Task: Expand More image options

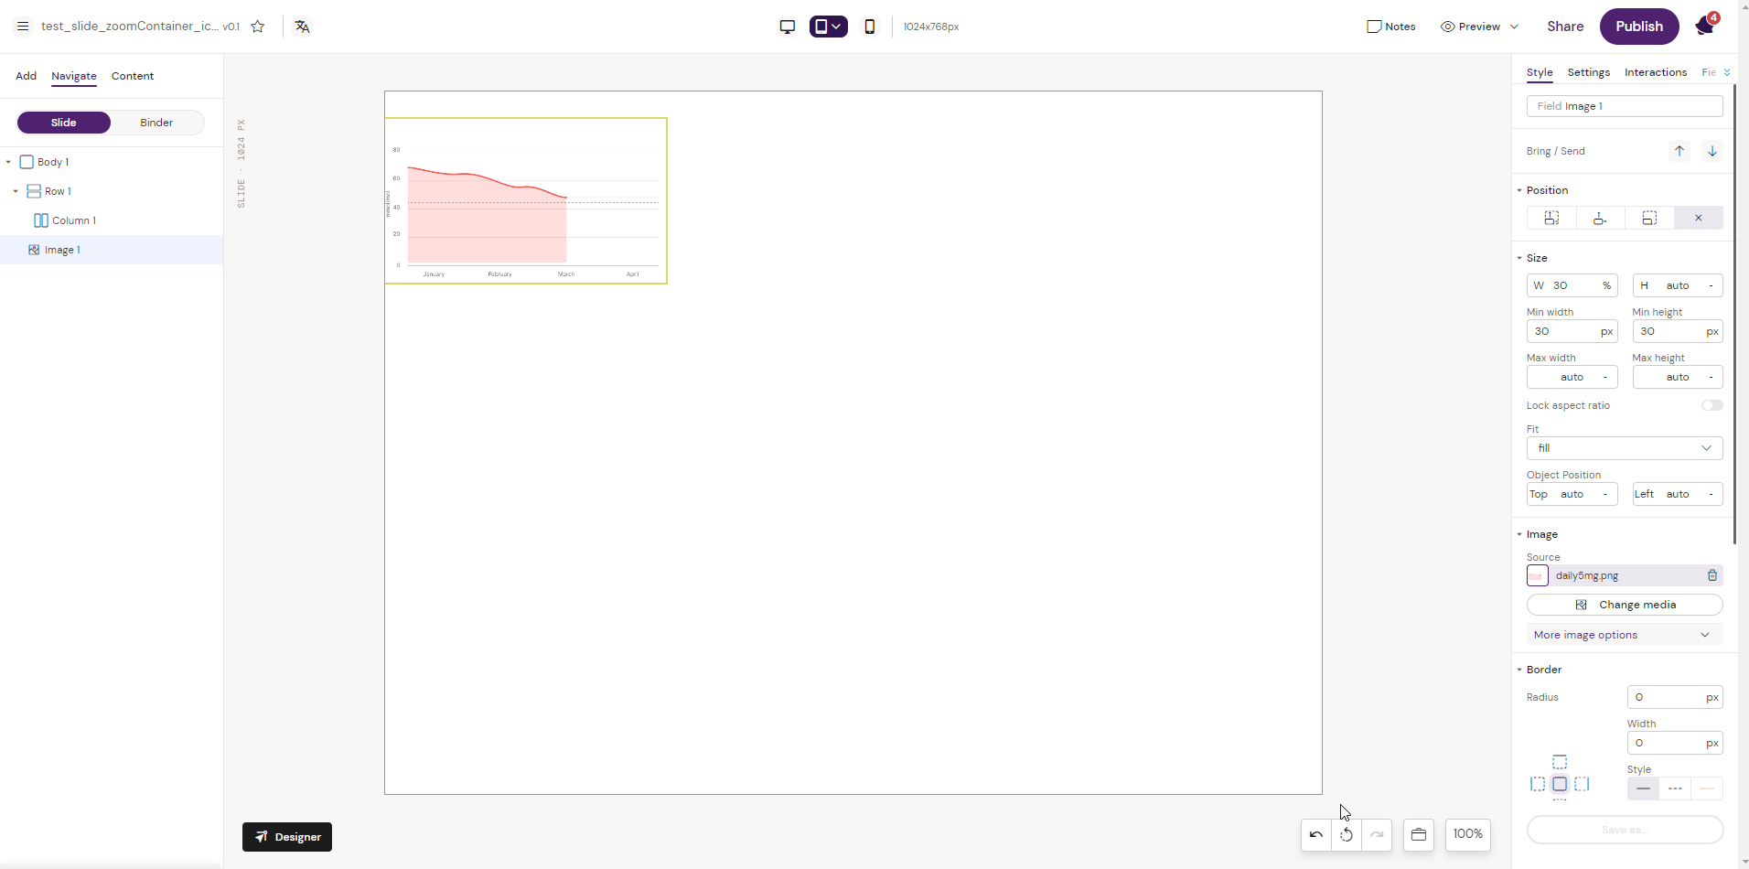Action: [1624, 635]
